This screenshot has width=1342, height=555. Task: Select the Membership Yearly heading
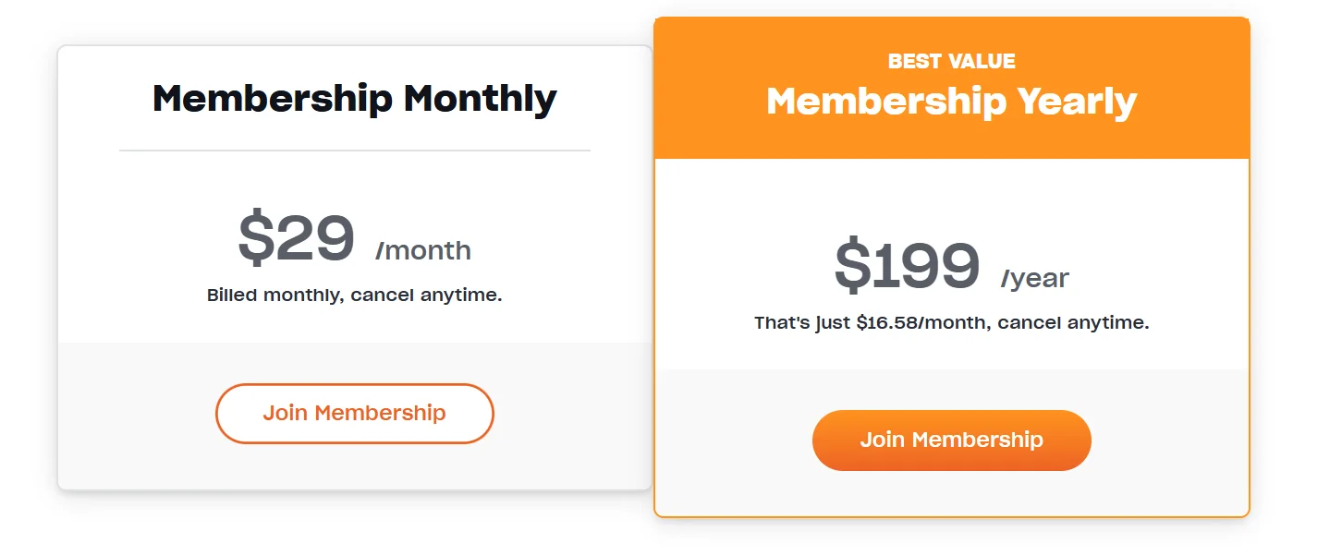coord(951,101)
